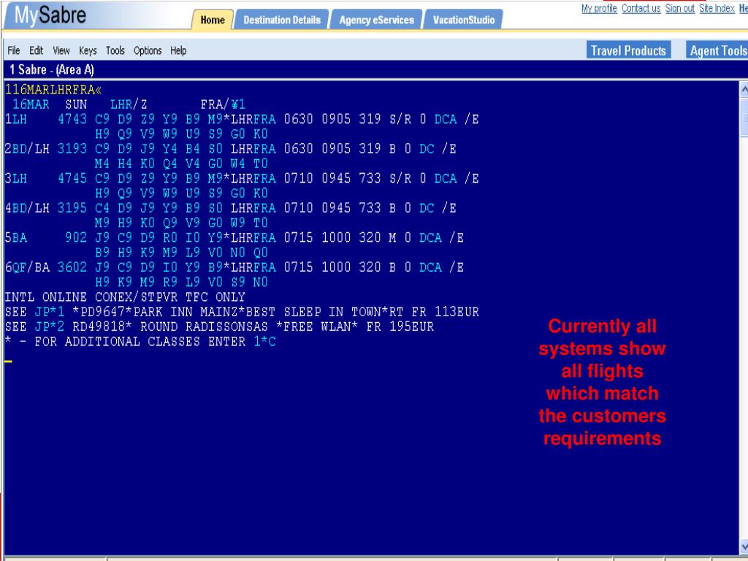Viewport: 748px width, 561px height.
Task: Click departure time "0715" on flight 902 row
Action: [x=299, y=237]
